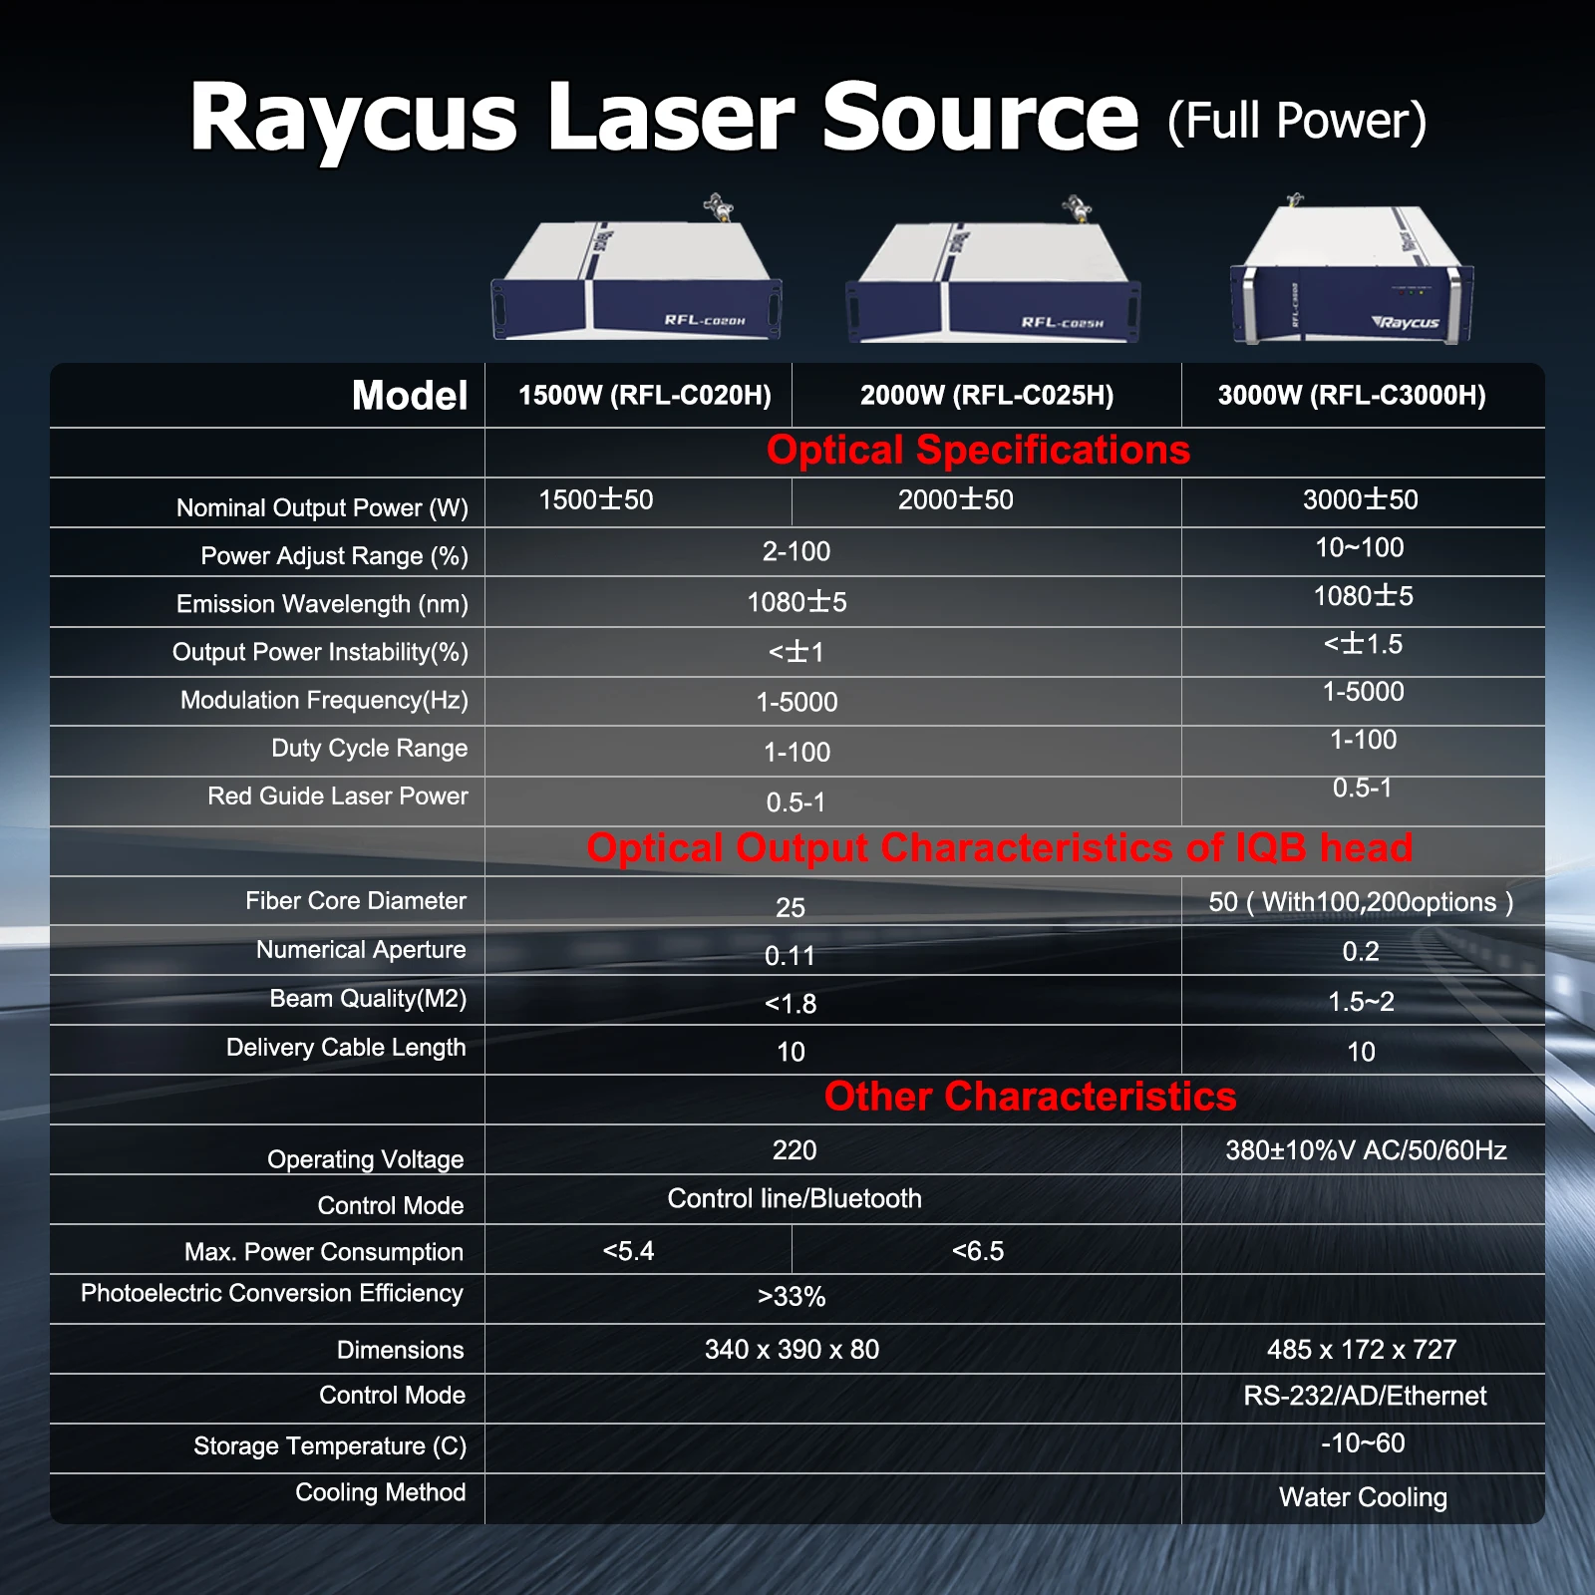The width and height of the screenshot is (1595, 1595).
Task: Click the 'Emission Wavelength (nm)' row label
Action: [322, 604]
